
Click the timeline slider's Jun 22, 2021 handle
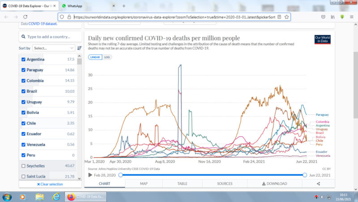[305, 175]
